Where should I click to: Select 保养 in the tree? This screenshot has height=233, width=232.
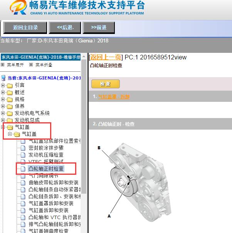[19, 106]
